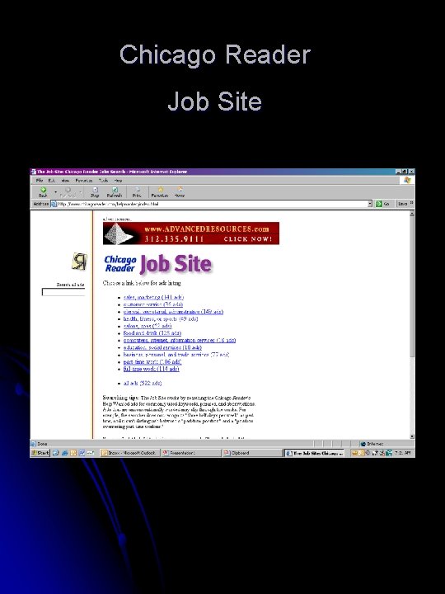The image size is (445, 594).
Task: Click the Searching tips heading text
Action: click(x=120, y=398)
